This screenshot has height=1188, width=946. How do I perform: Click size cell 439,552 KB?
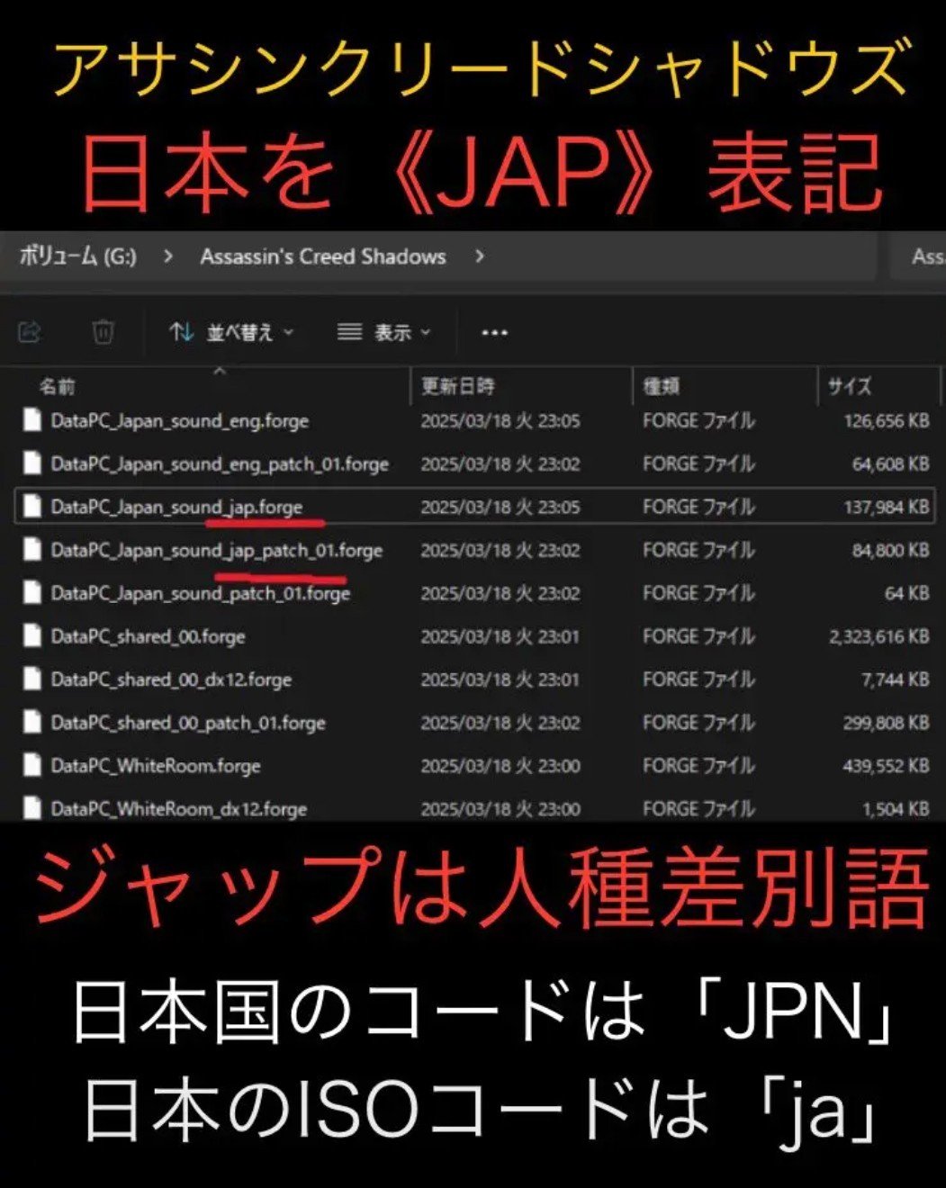point(887,766)
